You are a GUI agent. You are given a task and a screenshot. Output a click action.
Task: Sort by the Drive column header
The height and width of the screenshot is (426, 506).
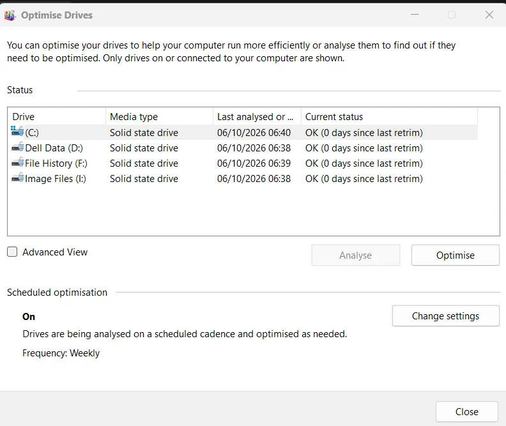pos(56,116)
